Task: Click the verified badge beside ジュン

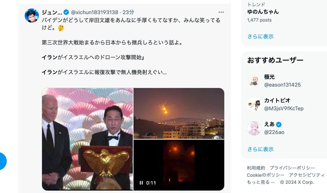Action: click(x=66, y=12)
